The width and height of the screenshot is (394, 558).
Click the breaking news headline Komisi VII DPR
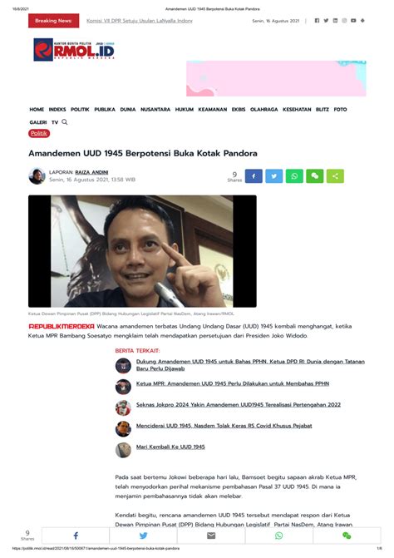[x=140, y=21]
